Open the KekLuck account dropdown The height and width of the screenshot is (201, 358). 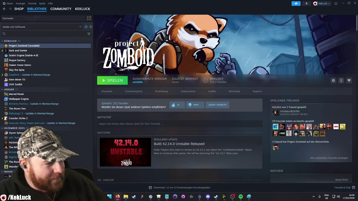click(x=322, y=3)
